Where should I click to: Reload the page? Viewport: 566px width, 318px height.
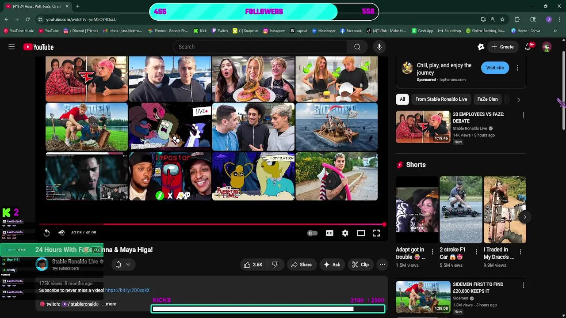tap(28, 19)
